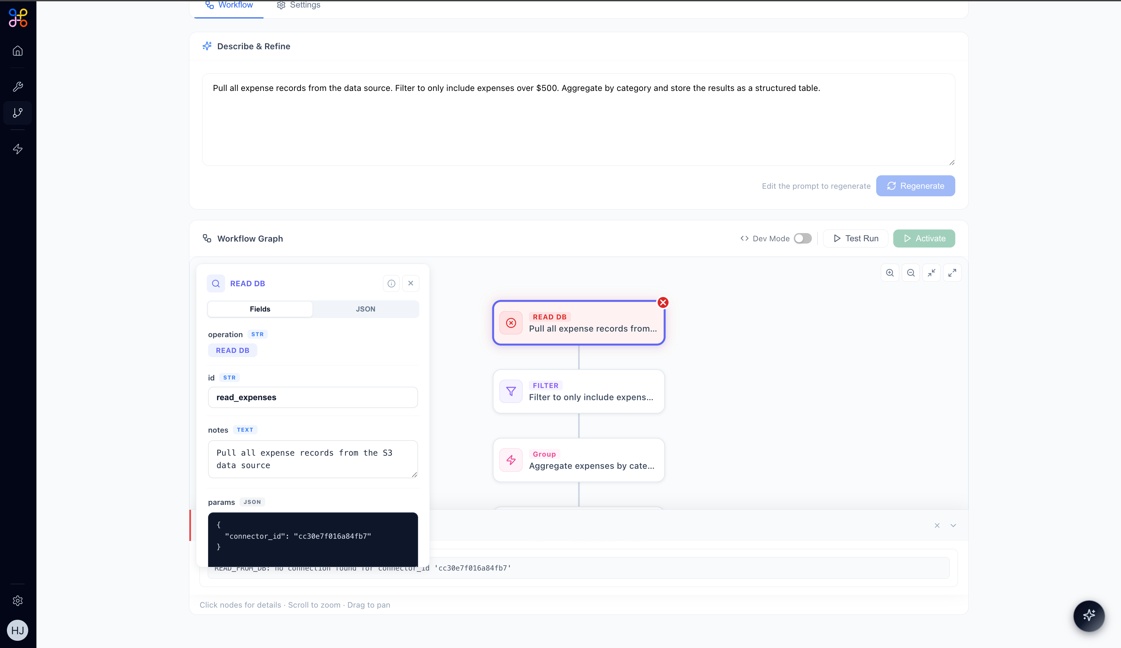1121x648 pixels.
Task: Close the READ DB details panel
Action: click(411, 284)
